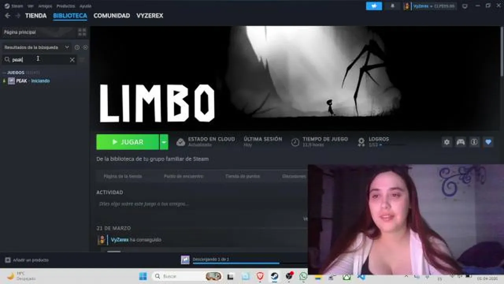This screenshot has height=284, width=504.
Task: Click the download progress bar
Action: pyautogui.click(x=250, y=263)
